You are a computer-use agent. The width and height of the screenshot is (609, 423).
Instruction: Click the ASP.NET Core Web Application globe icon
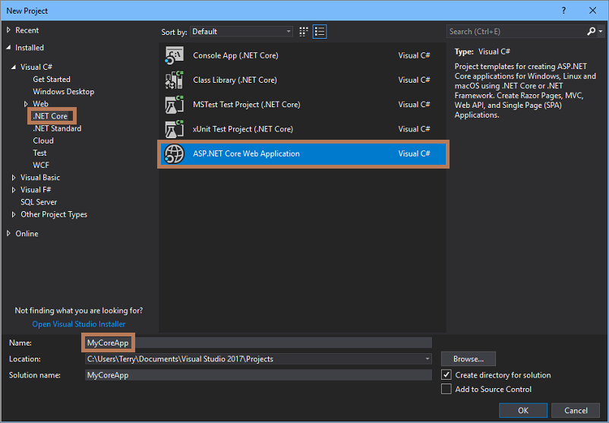tap(175, 153)
